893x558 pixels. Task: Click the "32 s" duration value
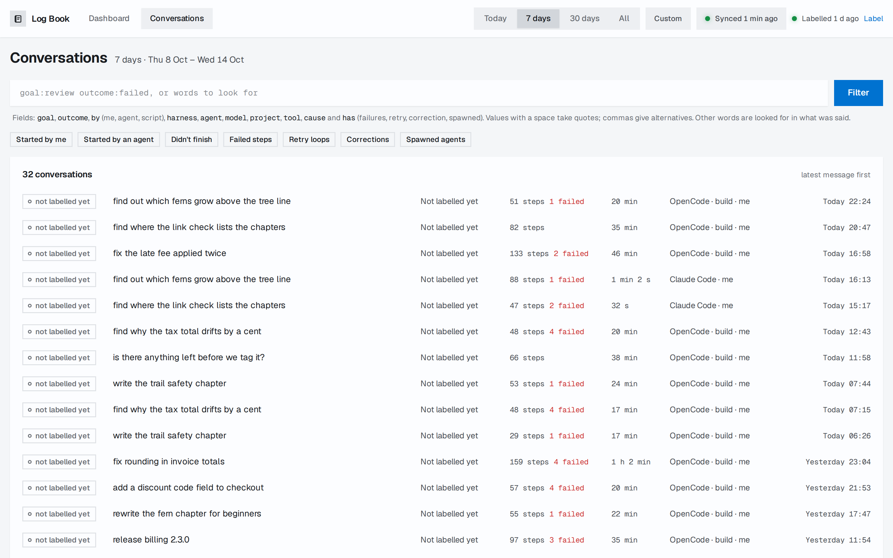pos(620,306)
